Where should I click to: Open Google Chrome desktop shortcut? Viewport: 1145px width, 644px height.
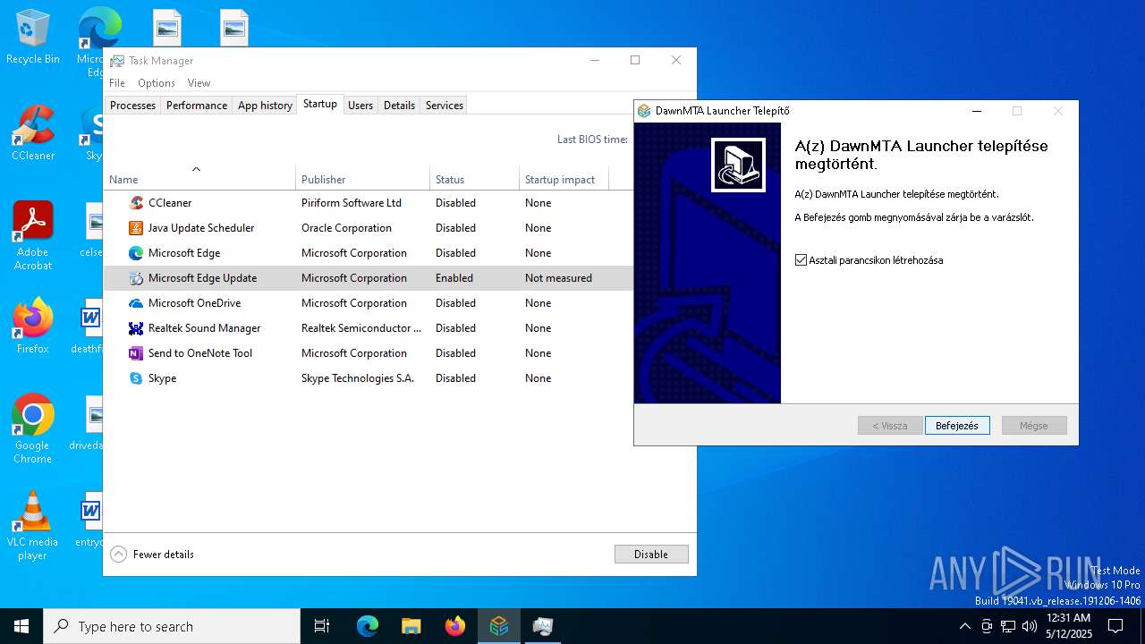point(33,429)
